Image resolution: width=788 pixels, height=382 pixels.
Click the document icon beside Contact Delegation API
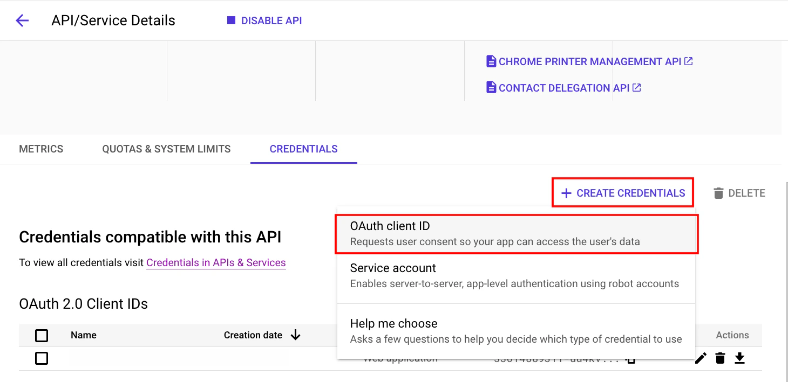point(491,87)
